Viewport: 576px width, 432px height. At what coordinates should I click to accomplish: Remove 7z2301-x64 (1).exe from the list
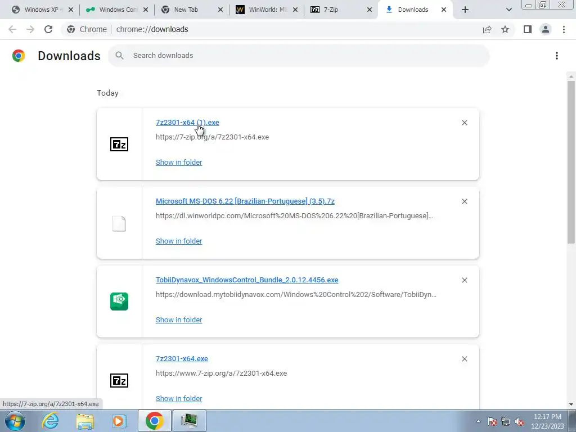464,123
